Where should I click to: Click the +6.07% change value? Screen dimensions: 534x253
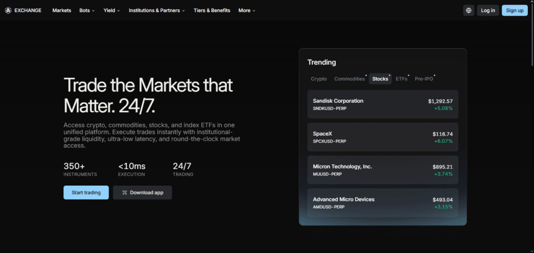443,141
